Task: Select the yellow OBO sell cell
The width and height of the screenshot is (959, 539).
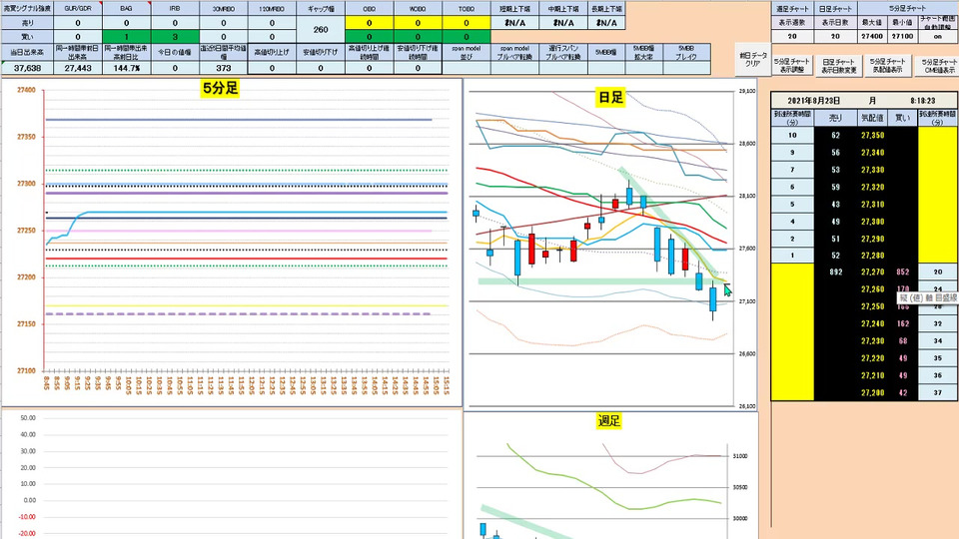Action: tap(369, 23)
